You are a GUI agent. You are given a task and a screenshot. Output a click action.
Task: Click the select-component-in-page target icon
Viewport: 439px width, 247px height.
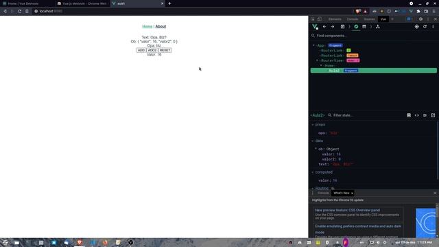pyautogui.click(x=417, y=27)
